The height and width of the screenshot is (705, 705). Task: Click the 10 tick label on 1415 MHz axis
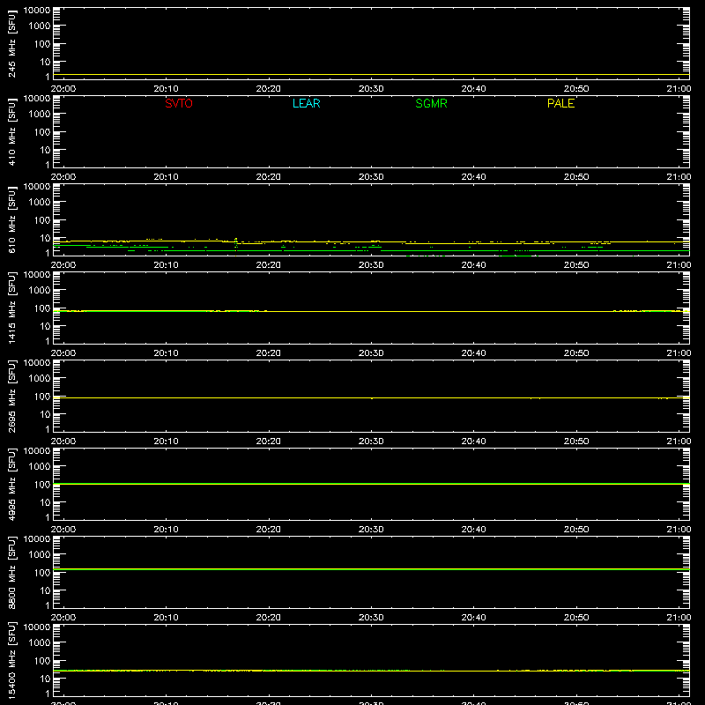click(45, 326)
